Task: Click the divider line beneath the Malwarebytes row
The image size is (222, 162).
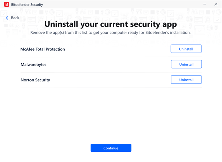Action: 111,72
